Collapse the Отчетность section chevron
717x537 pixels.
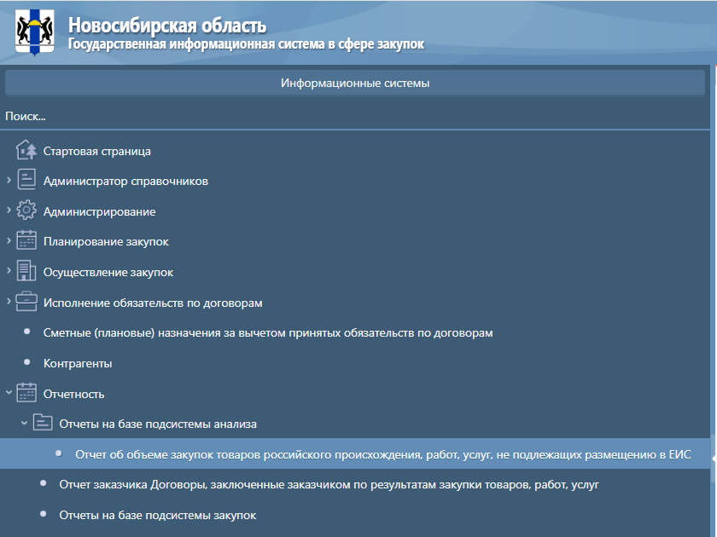(x=9, y=394)
